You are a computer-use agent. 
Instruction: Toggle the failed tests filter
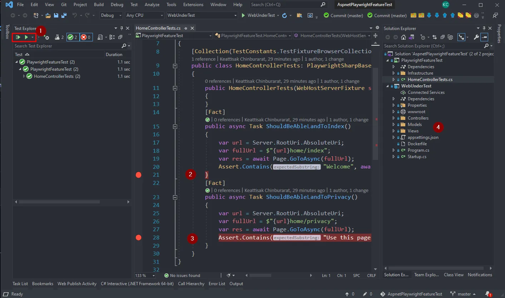tap(85, 37)
